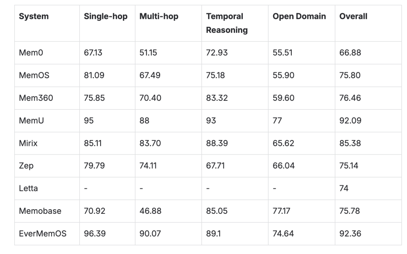
Task: Click the "Single-hop" column header
Action: pyautogui.click(x=106, y=17)
